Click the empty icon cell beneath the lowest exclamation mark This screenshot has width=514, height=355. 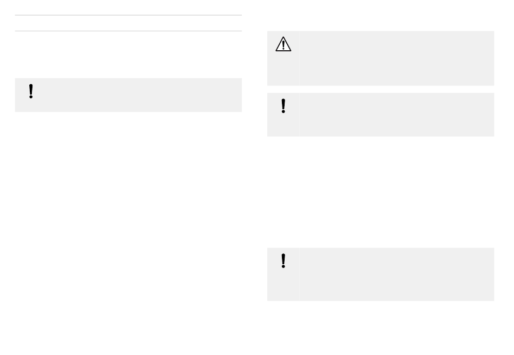283,285
